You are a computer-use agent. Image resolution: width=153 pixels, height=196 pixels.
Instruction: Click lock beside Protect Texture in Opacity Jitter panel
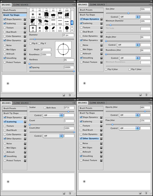coord(101,160)
